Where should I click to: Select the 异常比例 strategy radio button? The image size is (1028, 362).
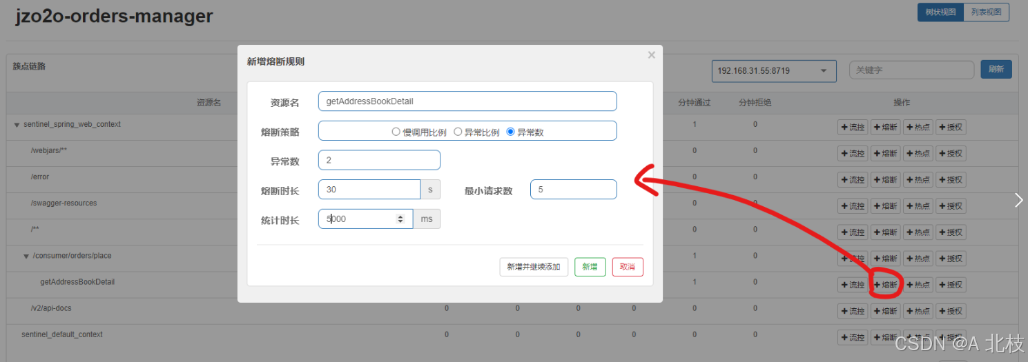click(458, 132)
